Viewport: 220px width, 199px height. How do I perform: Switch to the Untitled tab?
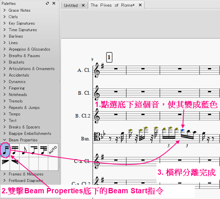tap(71, 5)
